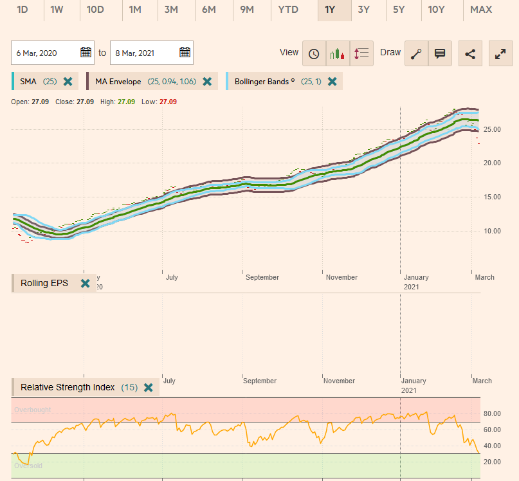The width and height of the screenshot is (519, 481).
Task: Choose the MAX time range
Action: (x=481, y=10)
